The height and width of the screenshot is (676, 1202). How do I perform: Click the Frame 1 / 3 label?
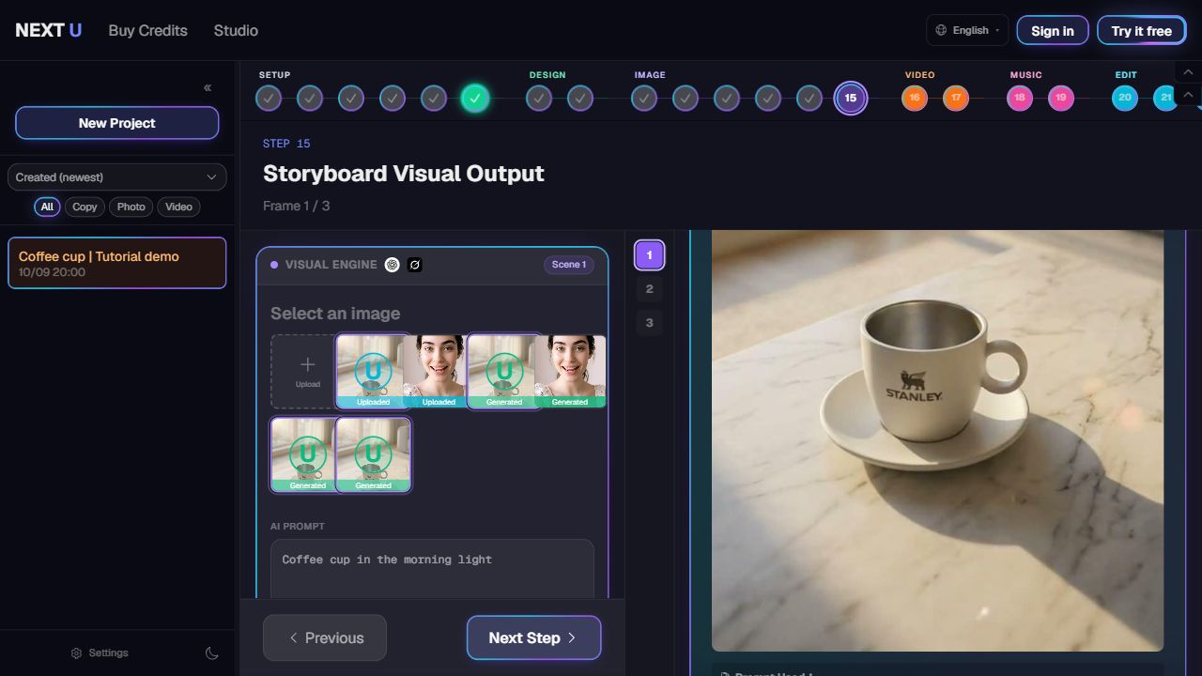click(x=297, y=206)
